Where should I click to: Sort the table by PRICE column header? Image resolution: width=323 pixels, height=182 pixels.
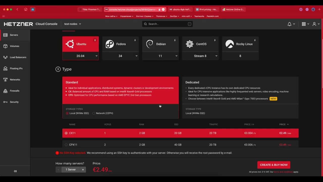[284, 124]
